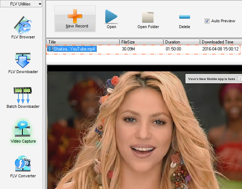Click the file icon beside Shakira record
242x189 pixels.
tap(50, 49)
